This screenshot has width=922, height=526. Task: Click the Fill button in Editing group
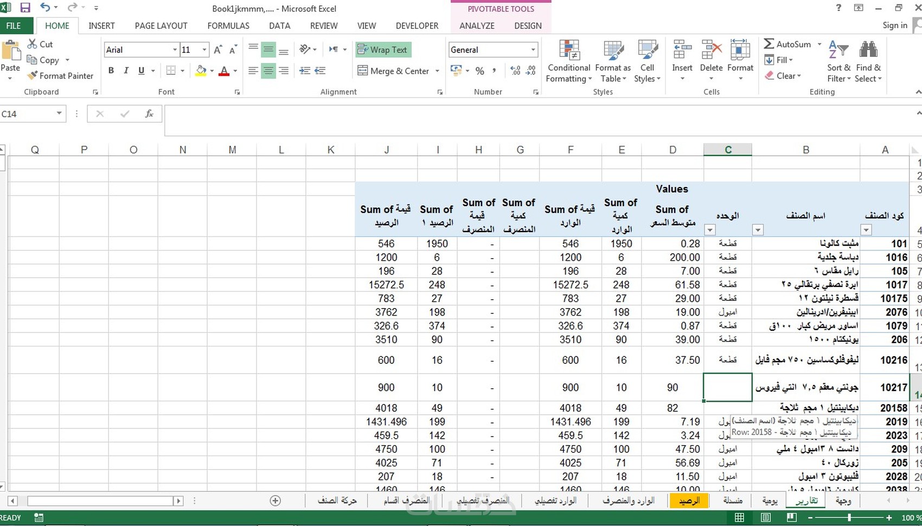point(779,60)
